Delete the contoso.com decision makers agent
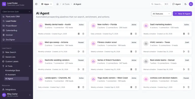 189,87
